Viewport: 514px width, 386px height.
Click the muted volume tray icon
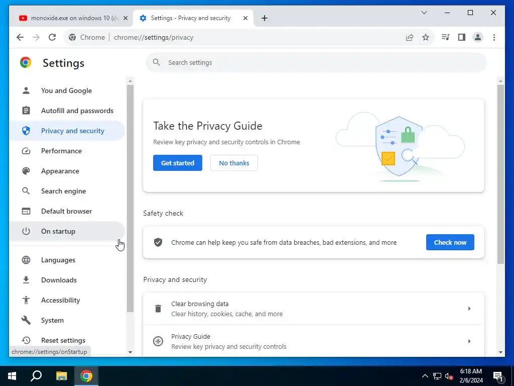pyautogui.click(x=449, y=376)
